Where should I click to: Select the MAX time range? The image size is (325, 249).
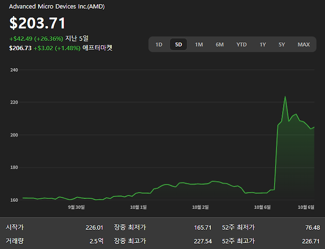pos(303,44)
